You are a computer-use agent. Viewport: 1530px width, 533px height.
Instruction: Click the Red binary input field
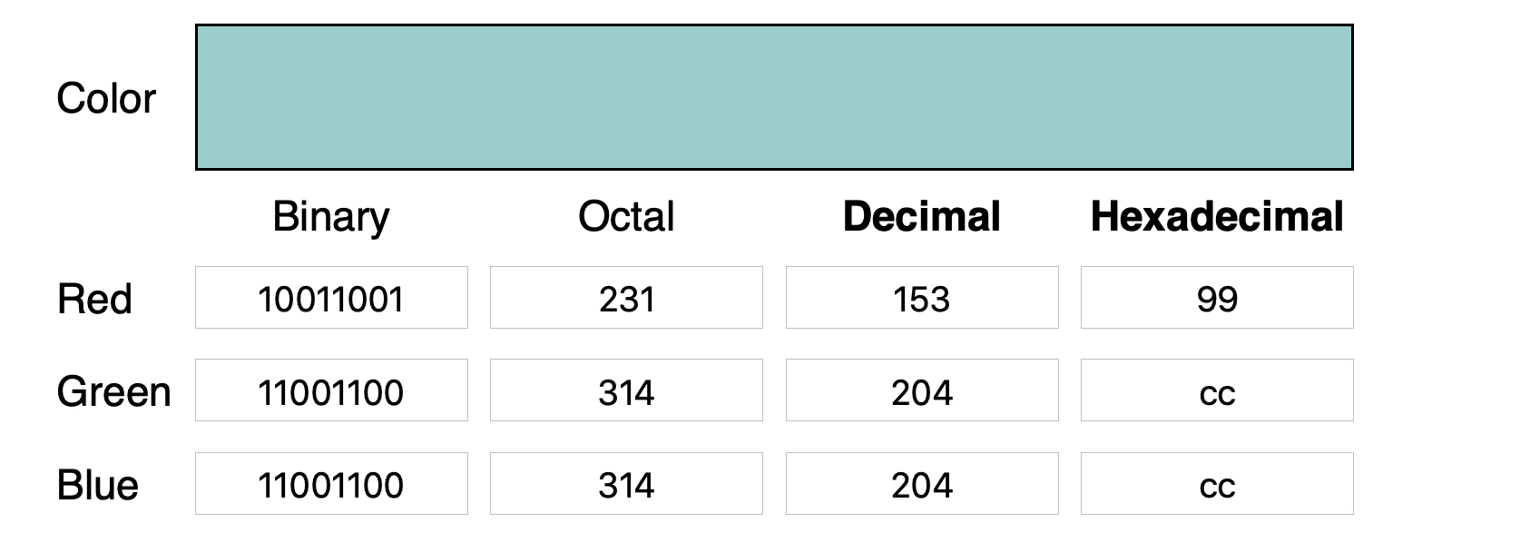tap(331, 298)
